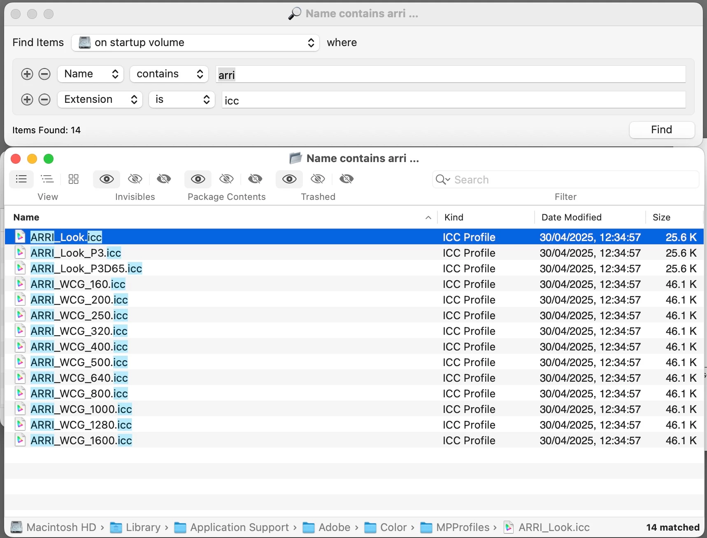Click Macintosh HD in the path bar
707x538 pixels.
pos(53,527)
